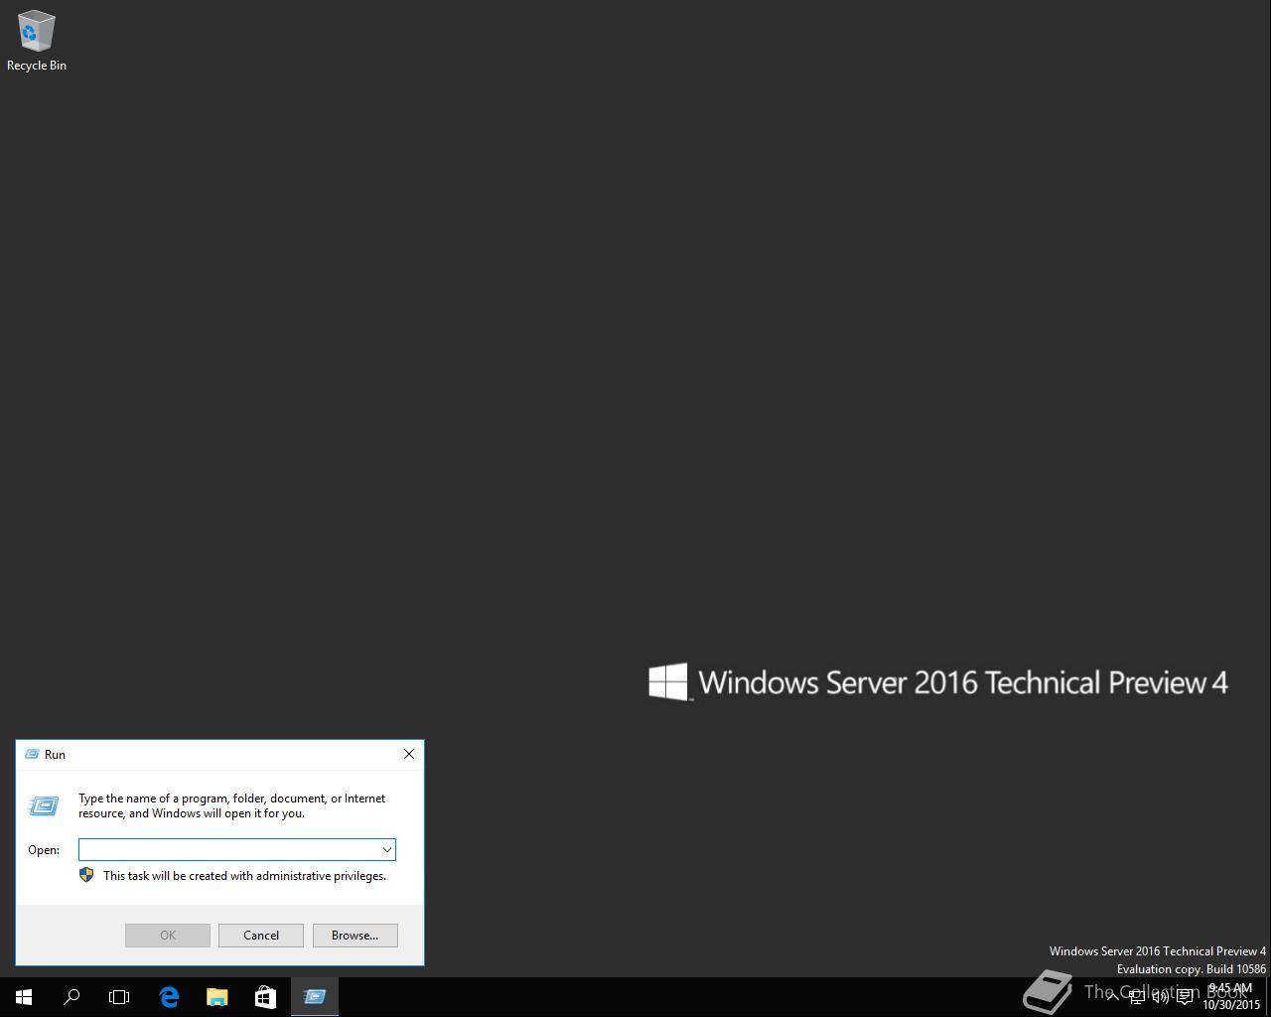Image resolution: width=1271 pixels, height=1017 pixels.
Task: Click the Run title bar icon
Action: point(32,755)
